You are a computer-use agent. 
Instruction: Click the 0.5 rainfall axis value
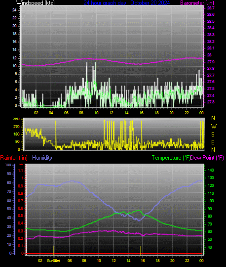21,216
